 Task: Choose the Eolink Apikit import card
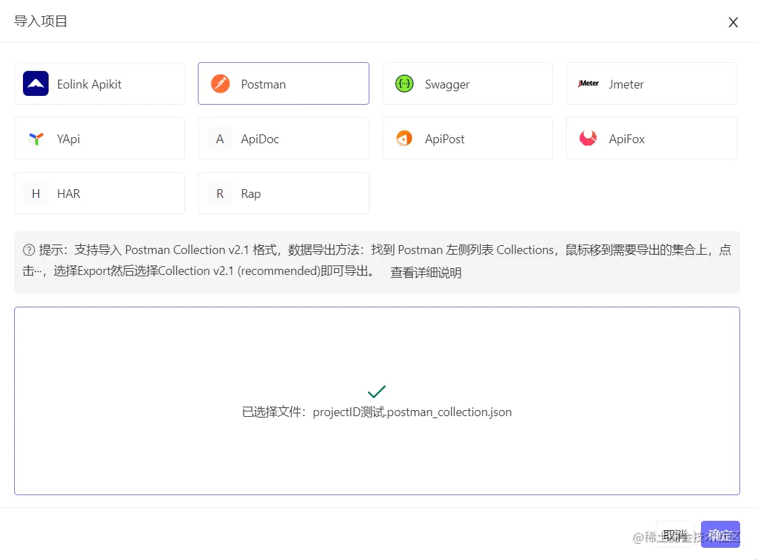[99, 84]
